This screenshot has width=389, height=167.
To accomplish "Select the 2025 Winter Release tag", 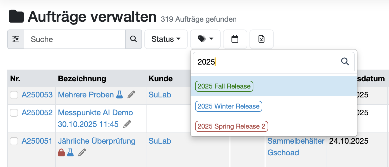I will point(229,106).
